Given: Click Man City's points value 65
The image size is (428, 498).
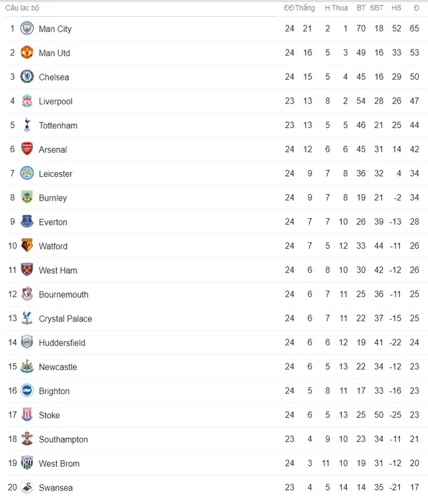Looking at the screenshot, I should click(x=415, y=28).
